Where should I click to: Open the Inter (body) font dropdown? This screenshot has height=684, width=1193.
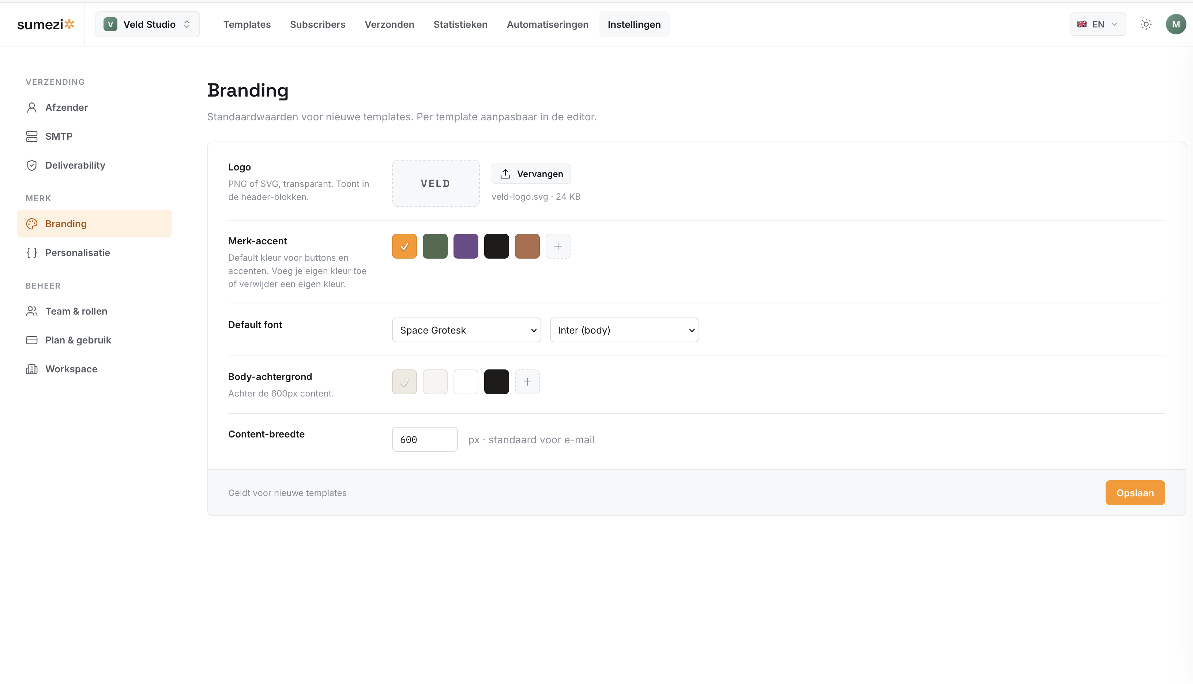tap(624, 330)
